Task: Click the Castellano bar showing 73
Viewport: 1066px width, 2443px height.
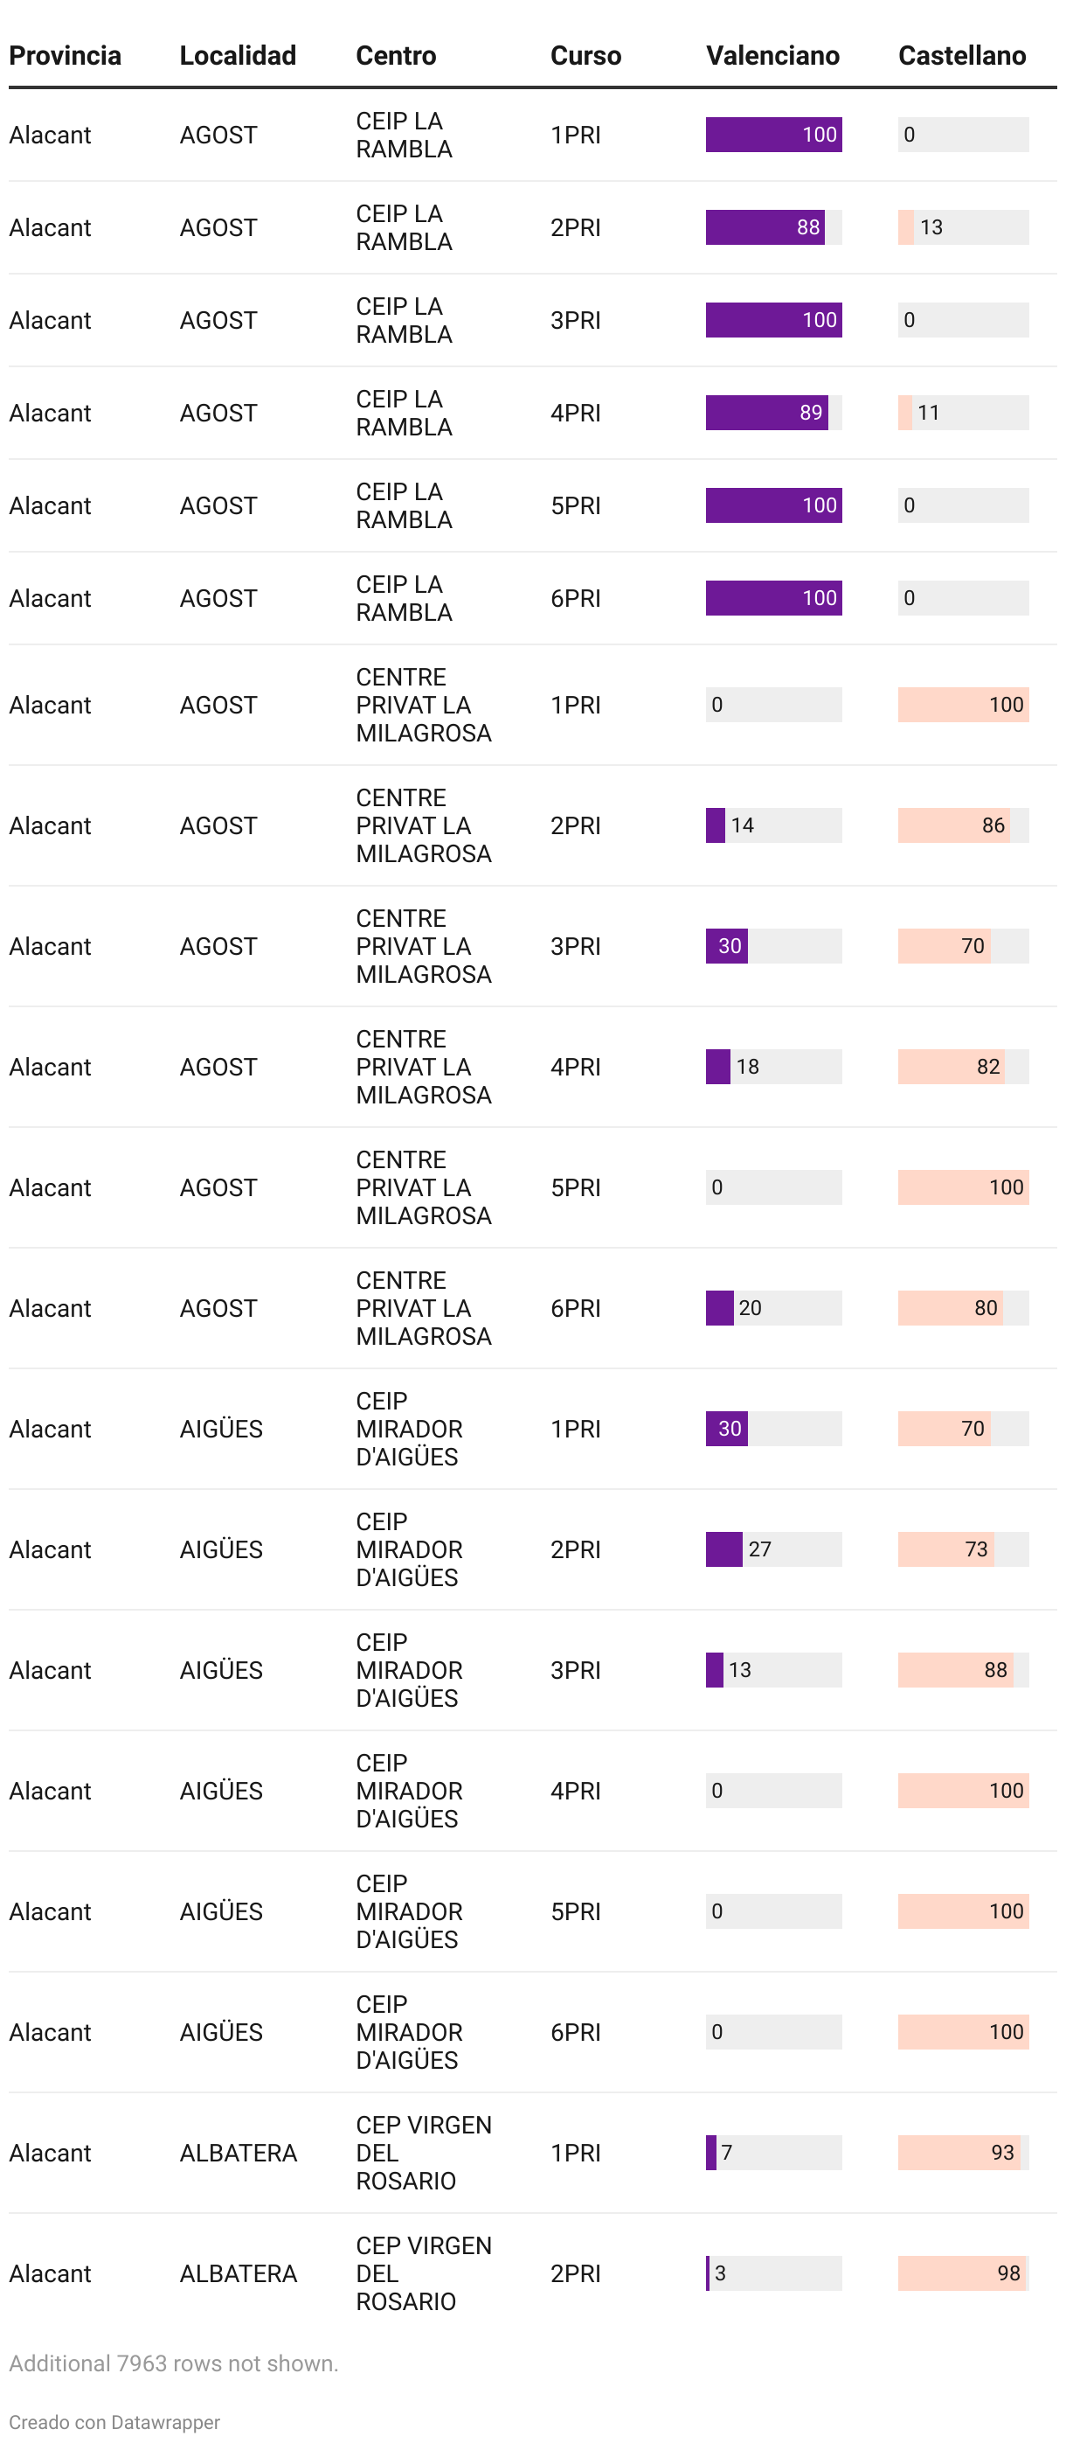Action: click(x=945, y=1549)
